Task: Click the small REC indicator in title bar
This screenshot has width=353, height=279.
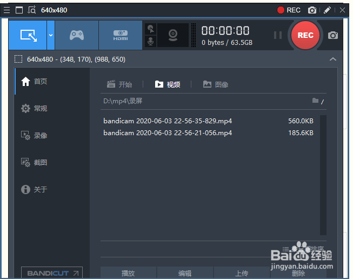Action: [x=289, y=10]
